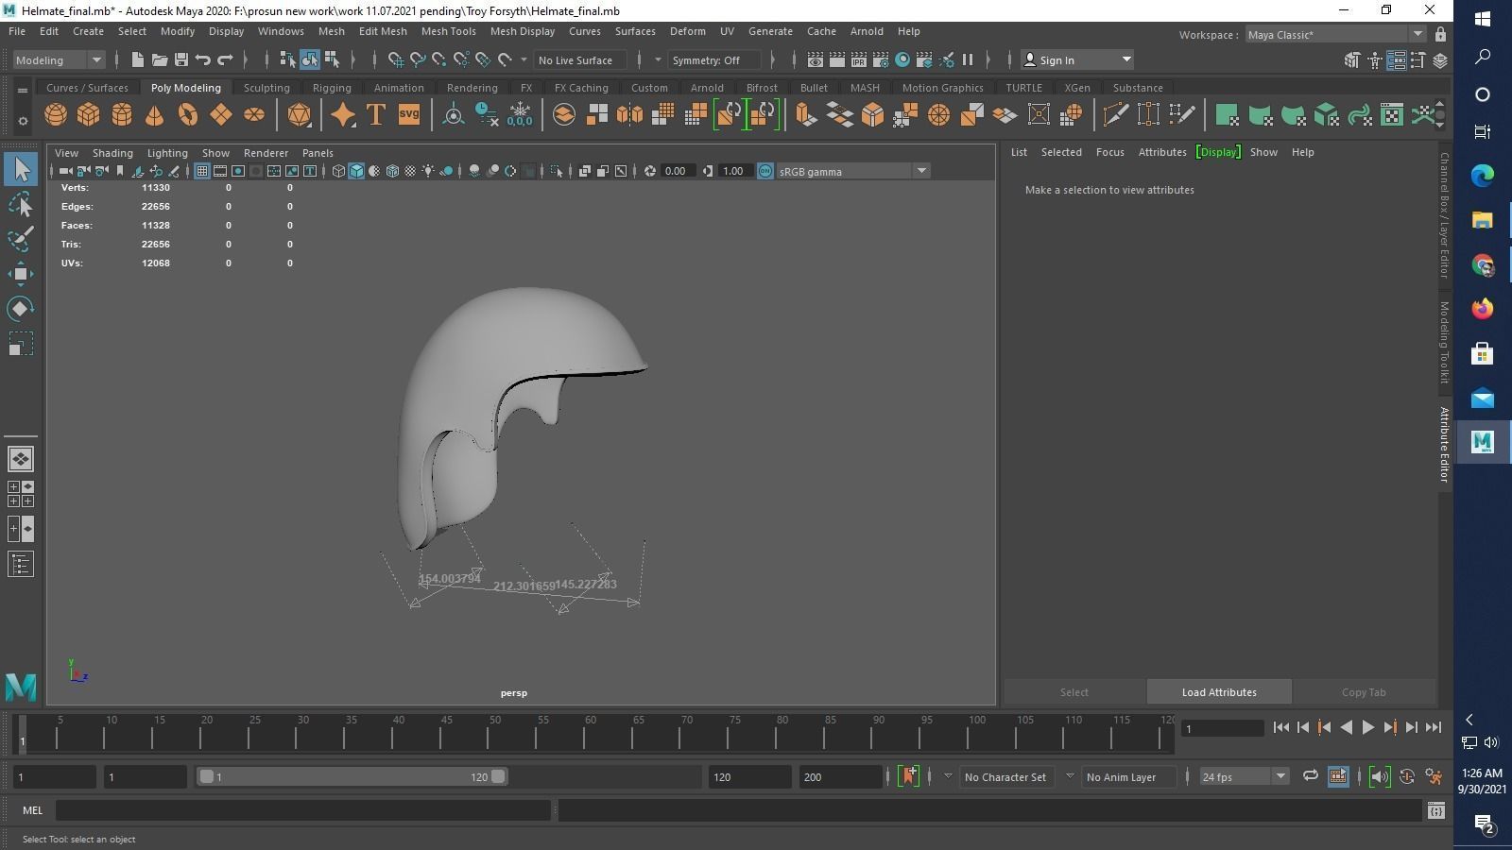Viewport: 1512px width, 850px height.
Task: Create a polygon cone from the shelf
Action: click(155, 115)
